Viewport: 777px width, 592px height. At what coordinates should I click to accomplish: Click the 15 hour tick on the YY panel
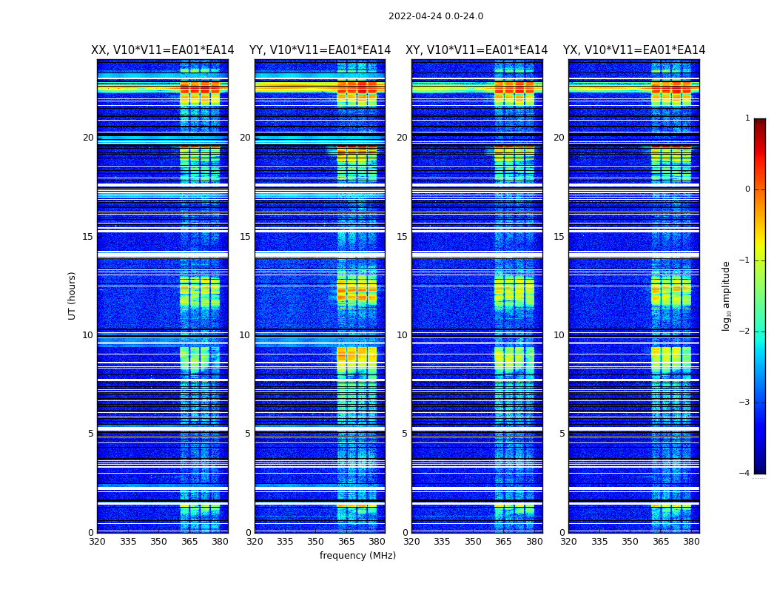(245, 237)
